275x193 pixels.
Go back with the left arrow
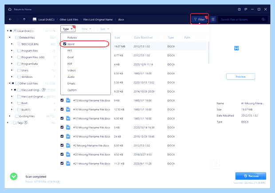10,19
